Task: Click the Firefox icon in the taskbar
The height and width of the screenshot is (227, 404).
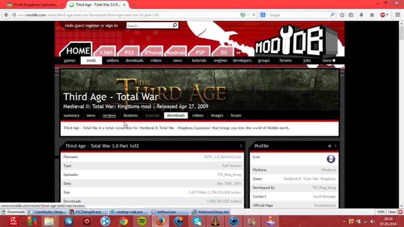Action: point(160,221)
